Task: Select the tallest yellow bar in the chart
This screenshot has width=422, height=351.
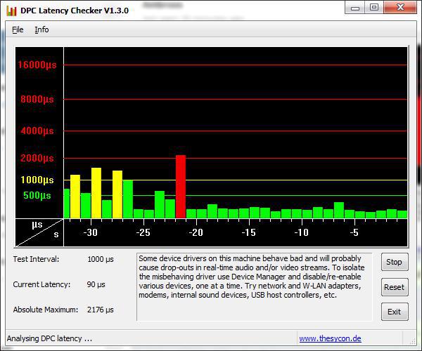Action: tap(96, 192)
